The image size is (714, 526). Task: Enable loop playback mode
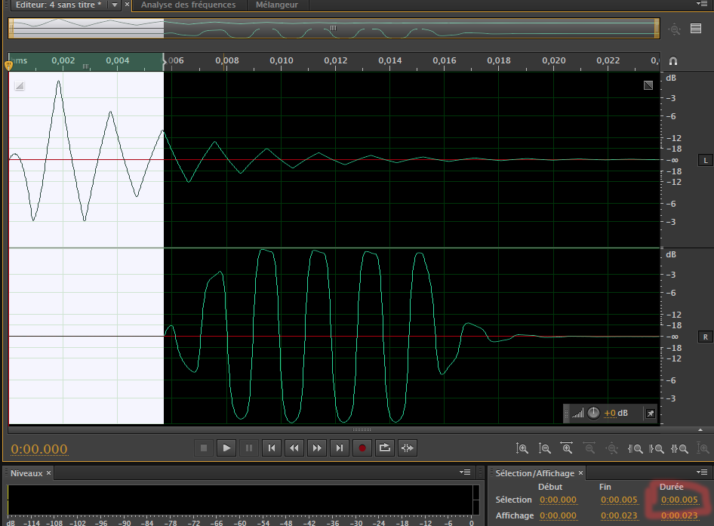(x=384, y=448)
